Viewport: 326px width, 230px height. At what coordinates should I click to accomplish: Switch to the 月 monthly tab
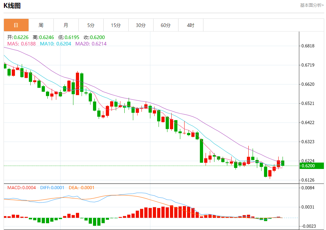[66, 25]
